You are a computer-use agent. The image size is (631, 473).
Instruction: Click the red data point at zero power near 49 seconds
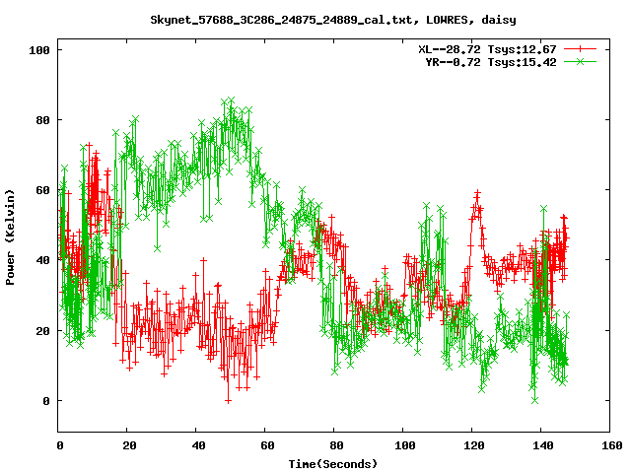click(228, 400)
